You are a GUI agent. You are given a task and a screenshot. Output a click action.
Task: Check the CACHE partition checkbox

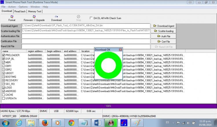click(3, 95)
